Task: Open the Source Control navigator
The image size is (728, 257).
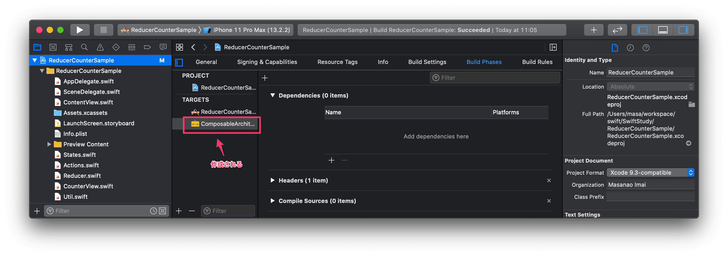Action: 53,47
